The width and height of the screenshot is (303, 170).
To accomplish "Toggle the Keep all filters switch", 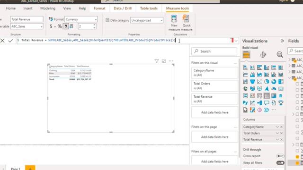I will coord(280,163).
